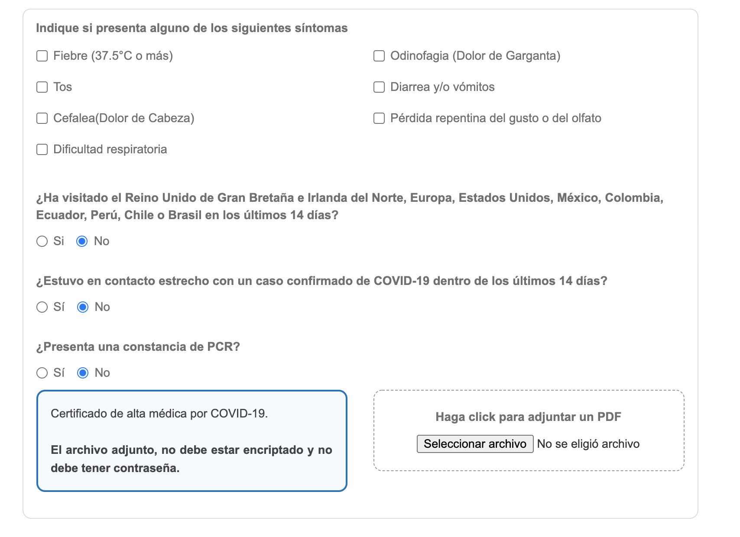Click the symptoms section heading text
Viewport: 740px width, 537px height.
pos(191,28)
